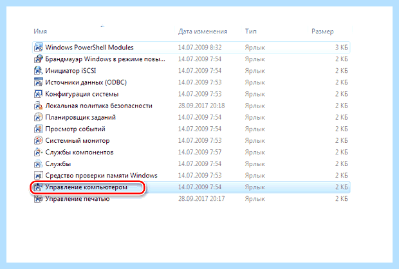The image size is (399, 269).
Task: Click date 14.07.2009 7:57 of Службы компонентов
Action: pyautogui.click(x=199, y=152)
